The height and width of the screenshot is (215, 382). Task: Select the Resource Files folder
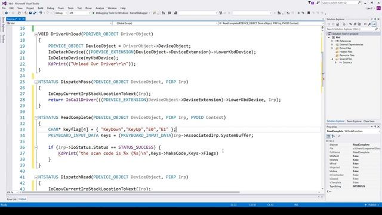tap(347, 56)
